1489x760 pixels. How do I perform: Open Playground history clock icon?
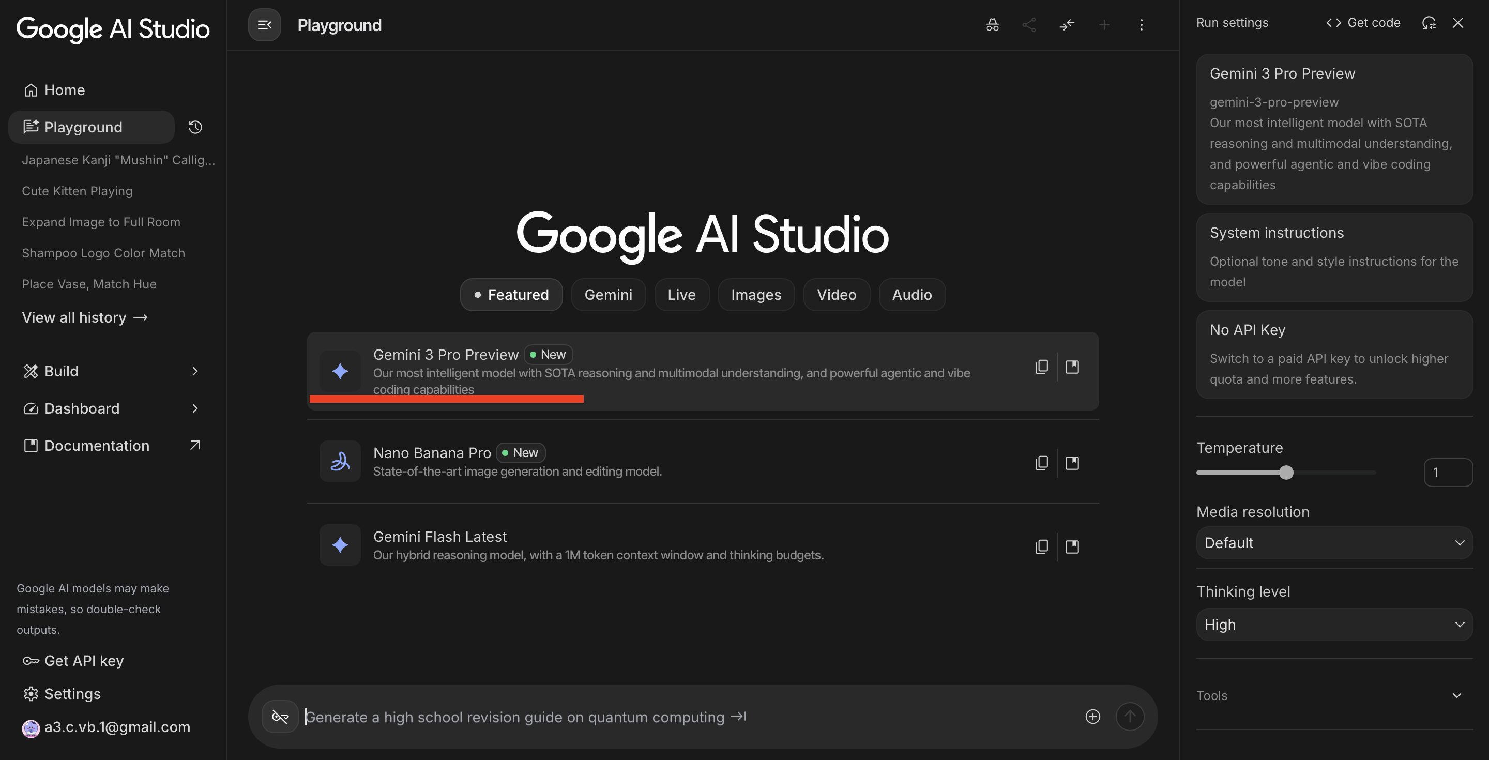(x=195, y=127)
